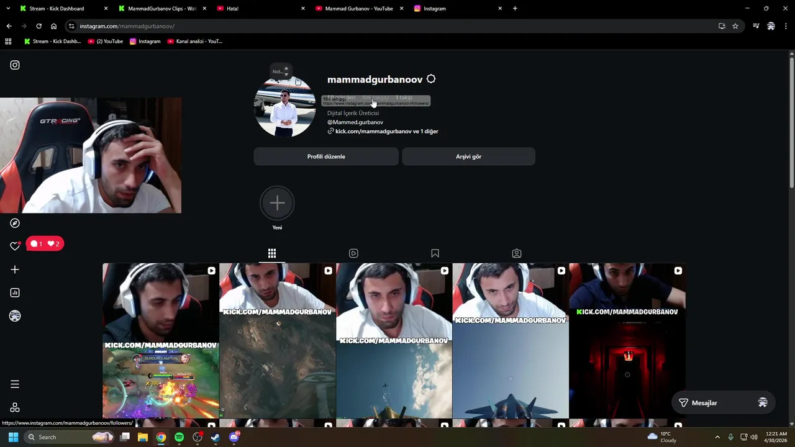Close the Instagram browser tab
Viewport: 795px width, 447px height.
[500, 9]
